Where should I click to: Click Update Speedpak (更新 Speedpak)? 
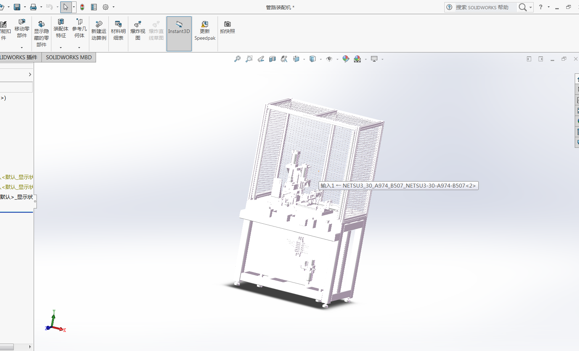(205, 30)
